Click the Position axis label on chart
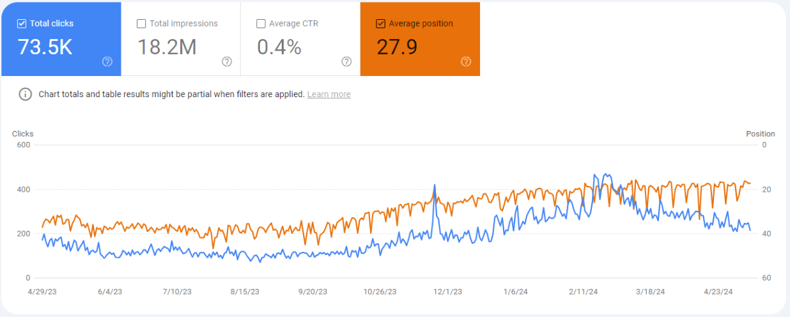 [x=760, y=134]
